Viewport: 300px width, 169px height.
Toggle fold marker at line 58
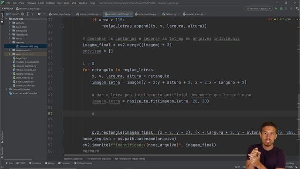click(x=62, y=151)
